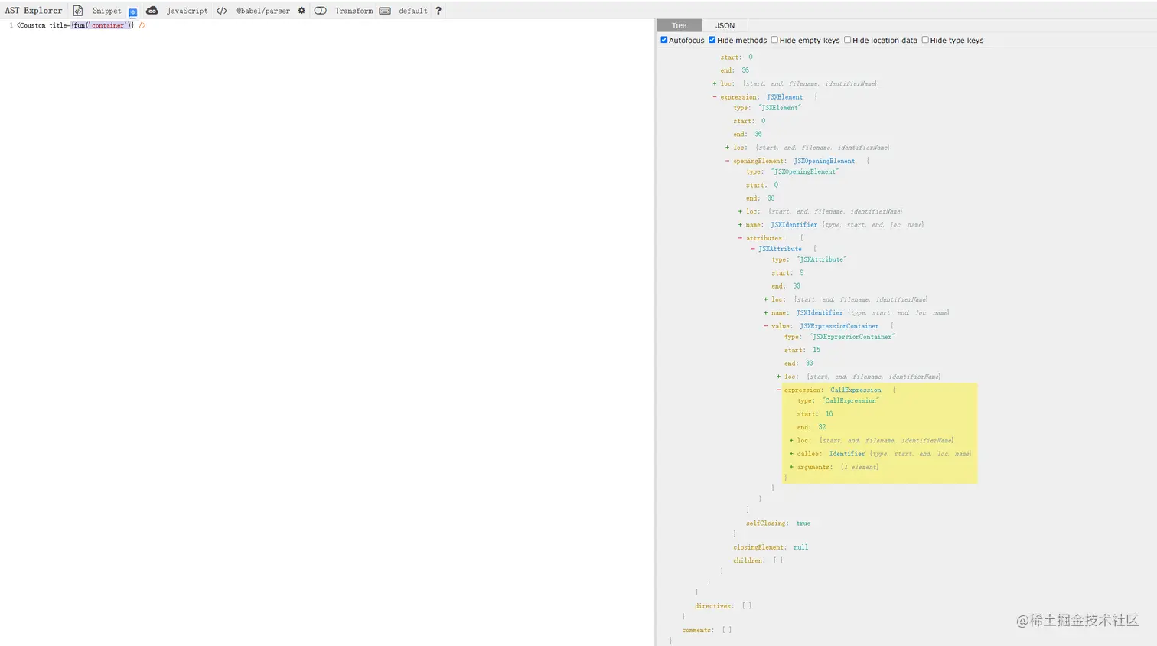Click start: 9 in JSXAttribute
1157x646 pixels.
(787, 272)
